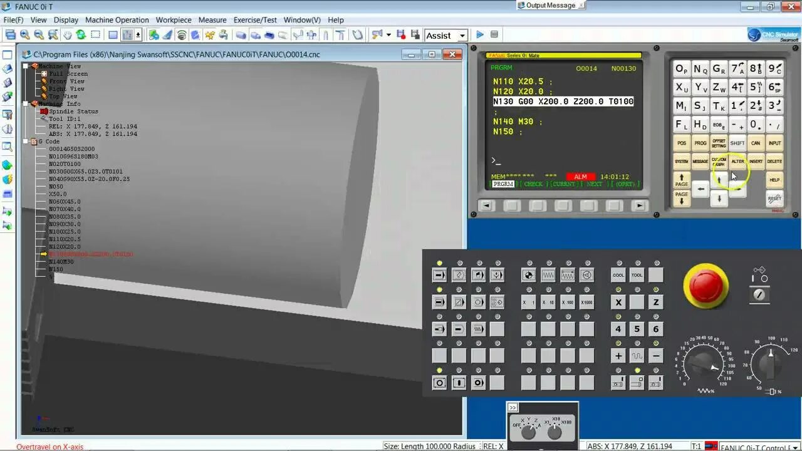Viewport: 802px width, 451px height.
Task: Select Front View in the tree
Action: tap(66, 81)
